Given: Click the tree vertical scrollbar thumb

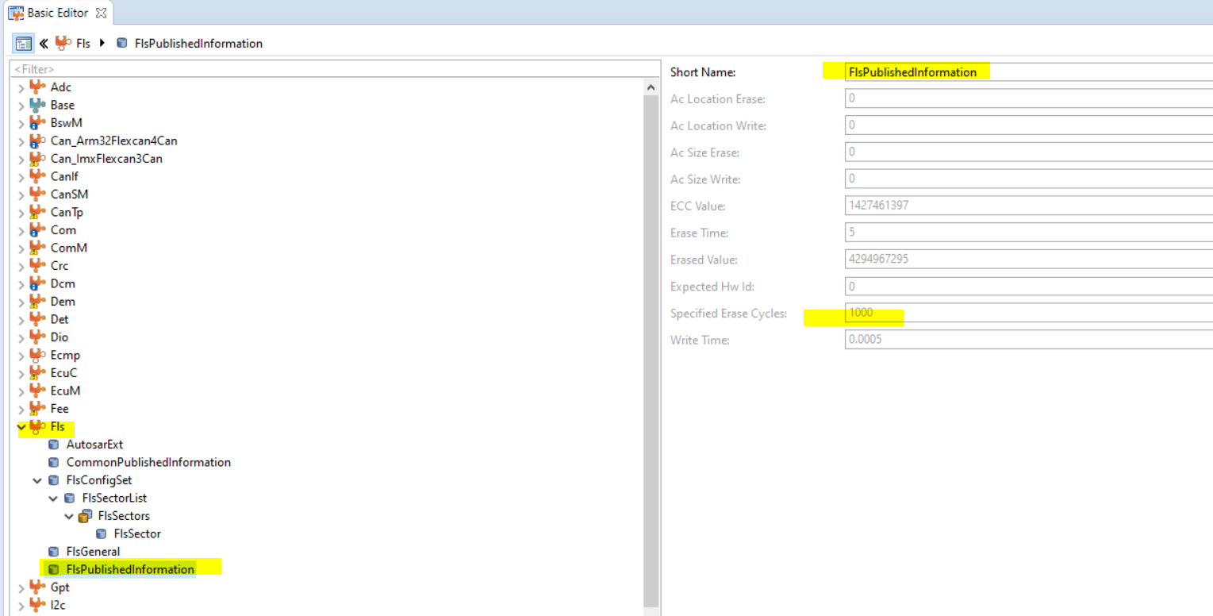Looking at the screenshot, I should click(651, 352).
